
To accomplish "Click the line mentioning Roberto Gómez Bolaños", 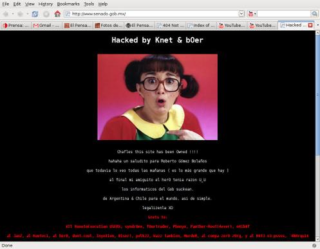I will click(x=158, y=161).
